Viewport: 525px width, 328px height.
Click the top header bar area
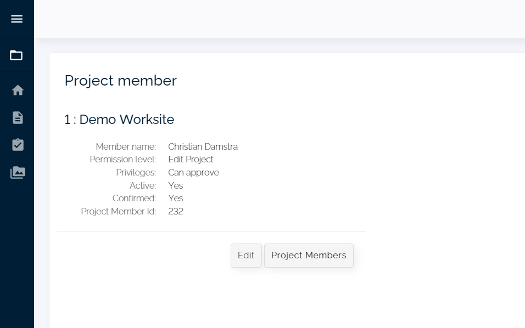point(280,19)
